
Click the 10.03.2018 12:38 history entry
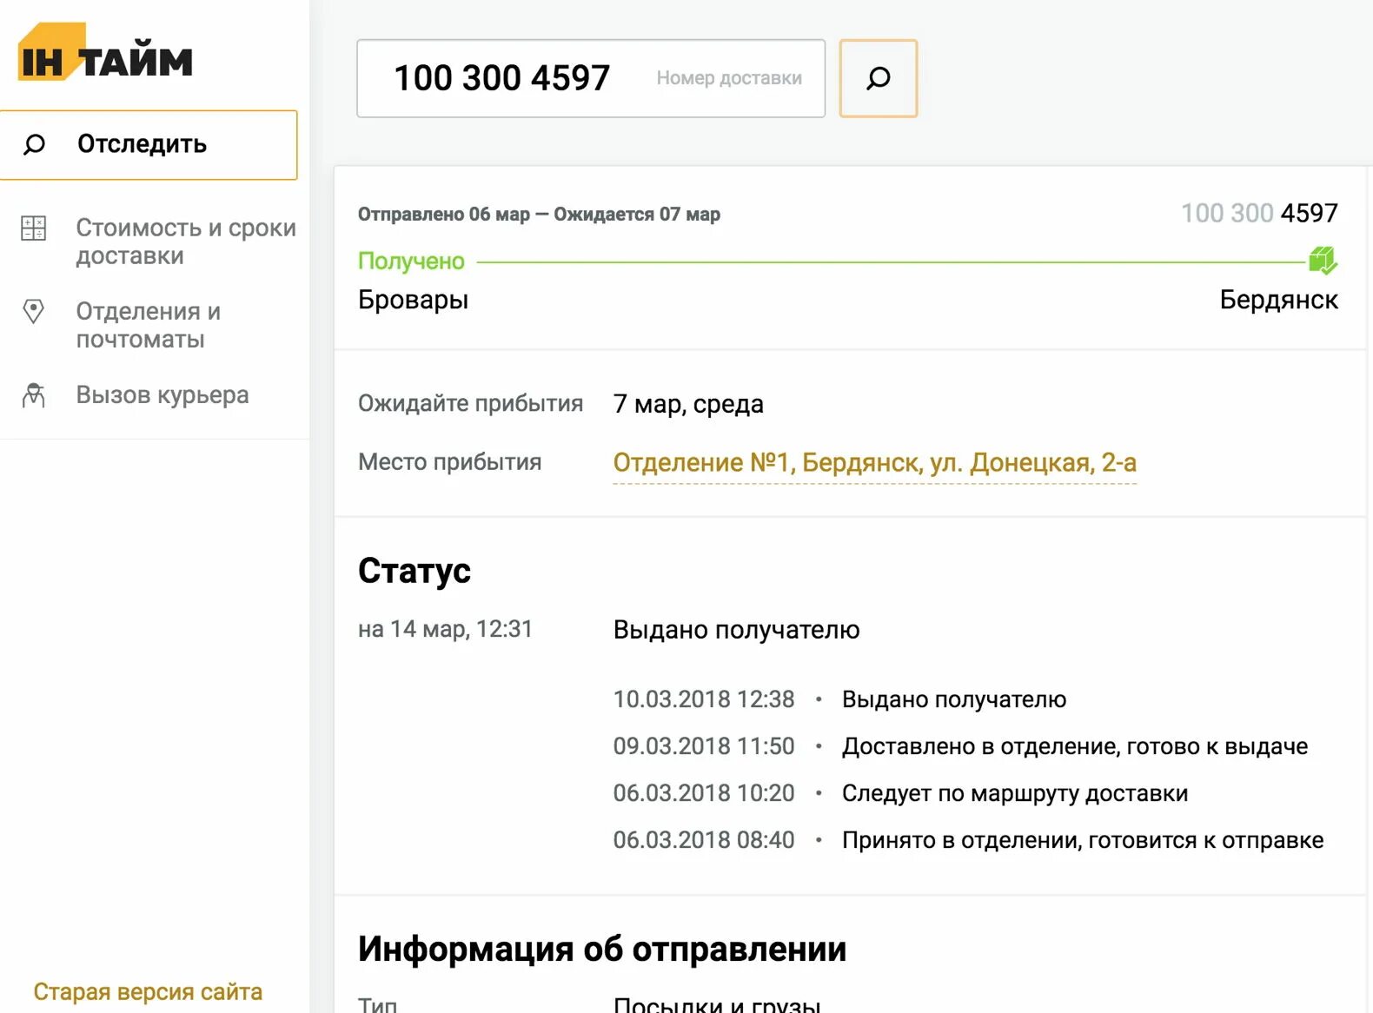coord(839,700)
